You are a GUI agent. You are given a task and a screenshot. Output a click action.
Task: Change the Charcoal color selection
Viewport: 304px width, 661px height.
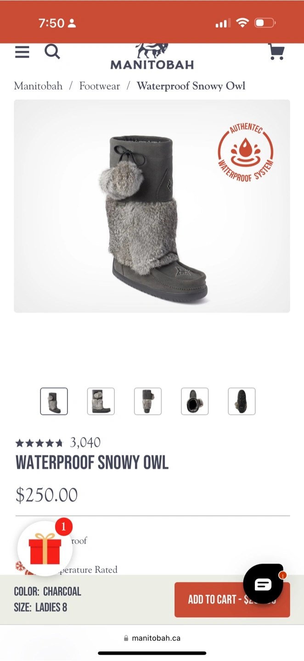[x=48, y=591]
